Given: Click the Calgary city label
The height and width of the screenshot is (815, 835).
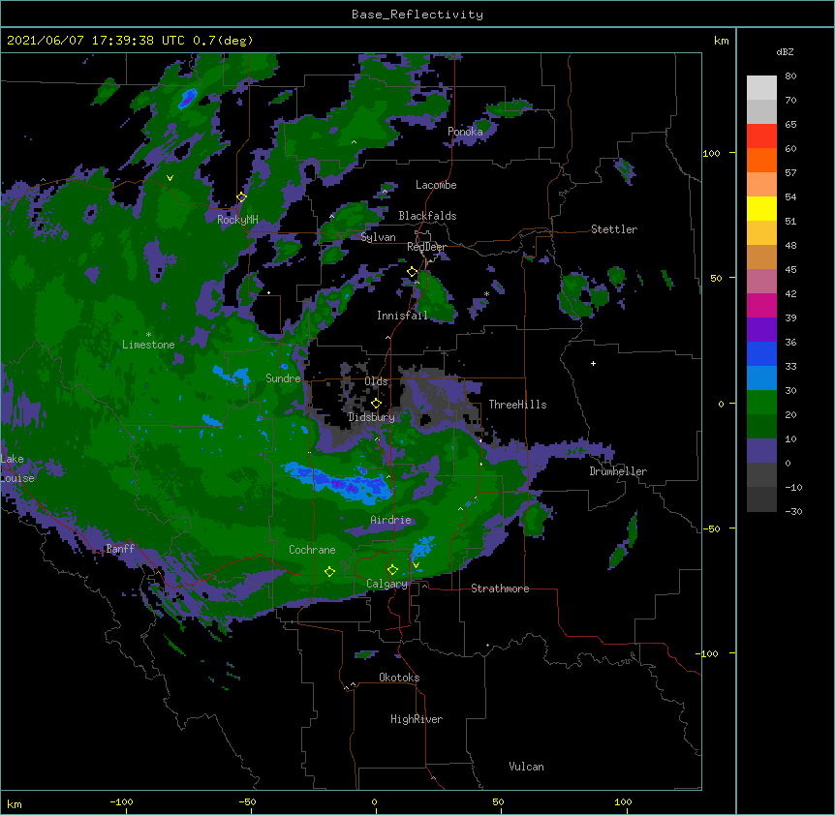Looking at the screenshot, I should tap(387, 584).
